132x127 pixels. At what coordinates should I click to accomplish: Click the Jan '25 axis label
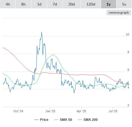click(50, 111)
